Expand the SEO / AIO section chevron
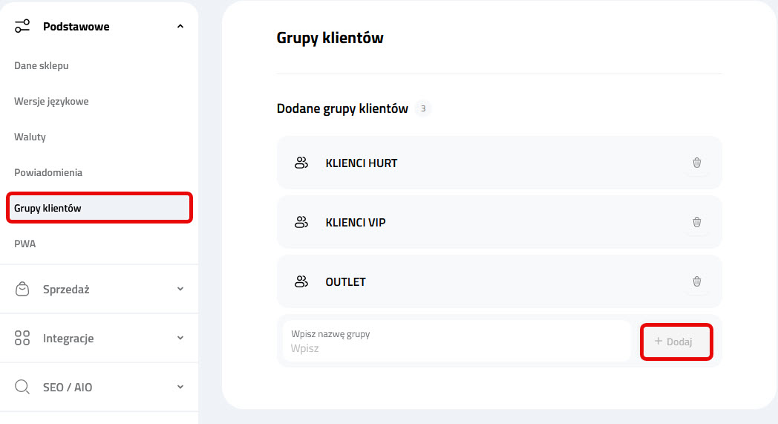Screen dimensions: 778x424 point(180,387)
